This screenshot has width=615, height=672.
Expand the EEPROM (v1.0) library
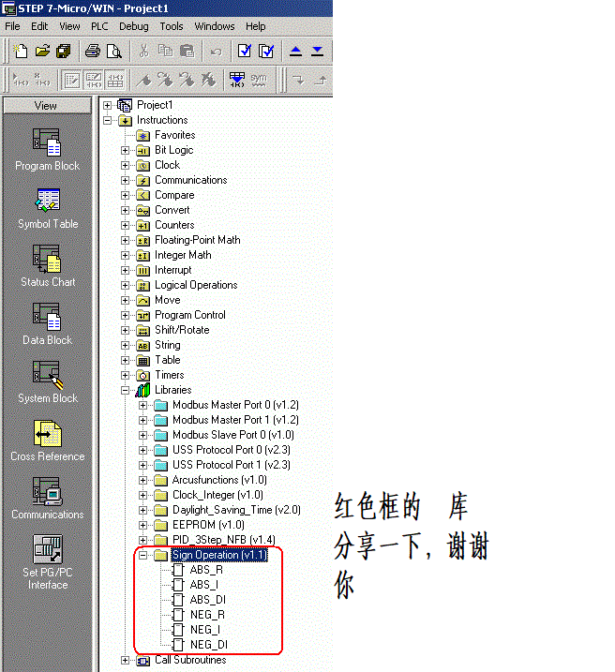coord(142,526)
